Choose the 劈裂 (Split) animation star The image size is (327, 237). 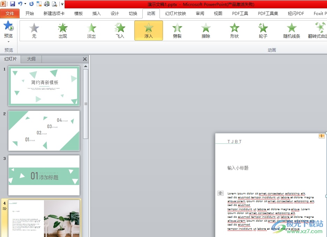pyautogui.click(x=177, y=30)
